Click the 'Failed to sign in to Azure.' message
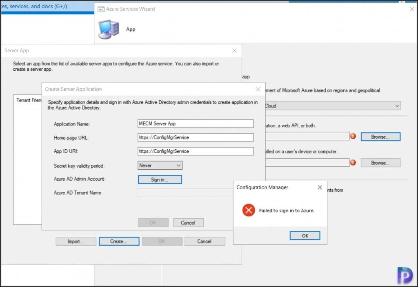This screenshot has height=287, width=418. pyautogui.click(x=287, y=211)
